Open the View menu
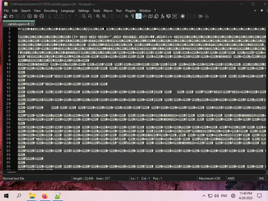The image size is (268, 201). pos(37,10)
